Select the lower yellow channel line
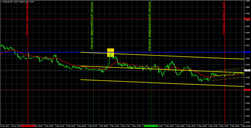This screenshot has width=251, height=128. pyautogui.click(x=167, y=83)
